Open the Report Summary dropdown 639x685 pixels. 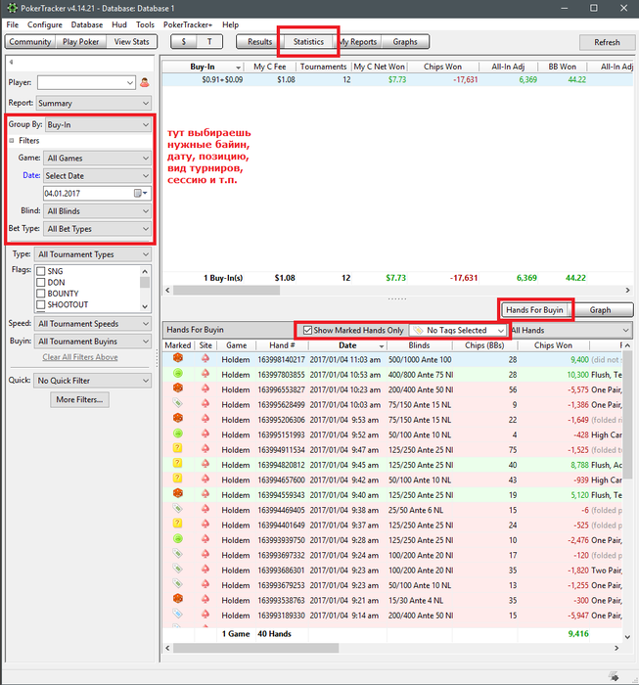pos(94,103)
